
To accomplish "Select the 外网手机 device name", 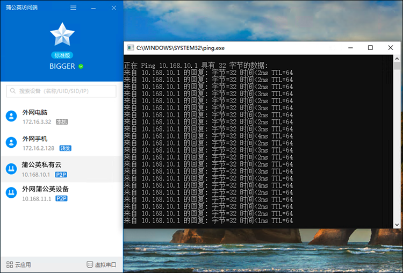I will tap(35, 139).
